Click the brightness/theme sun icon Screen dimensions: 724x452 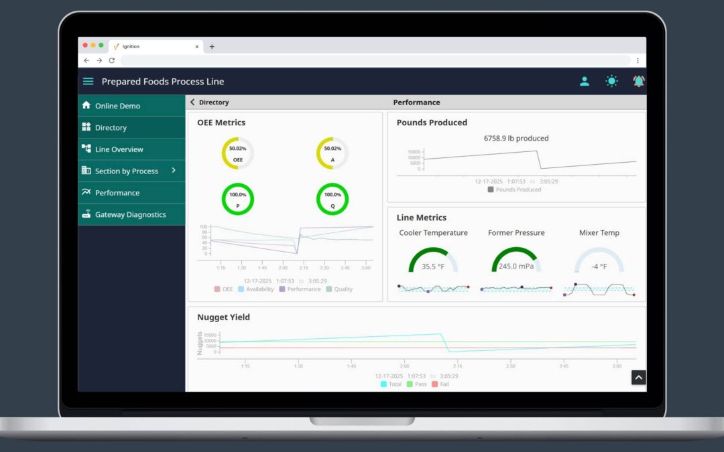pyautogui.click(x=611, y=80)
